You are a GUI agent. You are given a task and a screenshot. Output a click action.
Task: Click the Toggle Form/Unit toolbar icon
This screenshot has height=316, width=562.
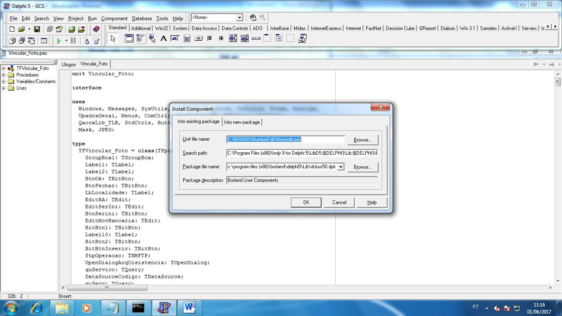tap(31, 41)
